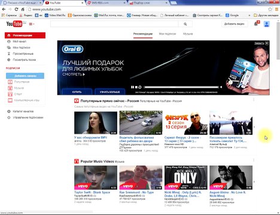Go back with the browser back arrow
Viewport: 280px width, 215px height.
(x=4, y=9)
